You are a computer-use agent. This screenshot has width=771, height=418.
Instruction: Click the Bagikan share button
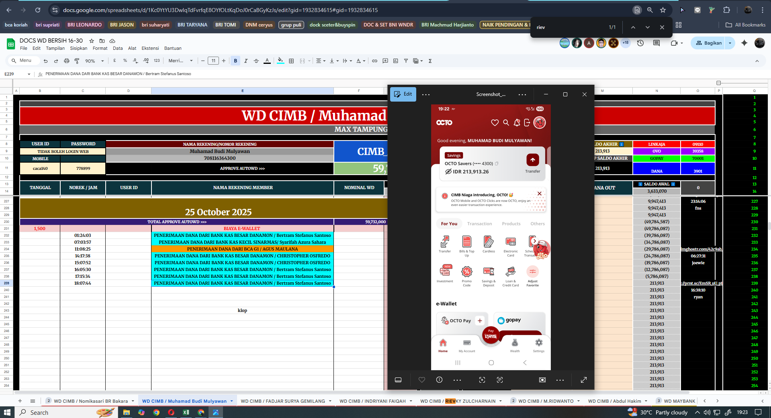pos(709,43)
